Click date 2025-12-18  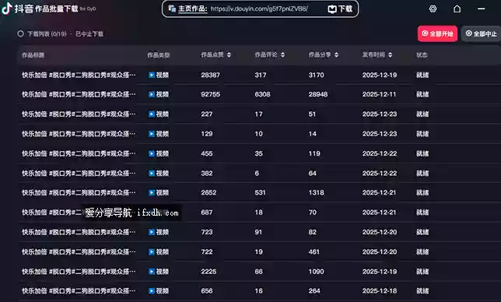[x=380, y=291]
